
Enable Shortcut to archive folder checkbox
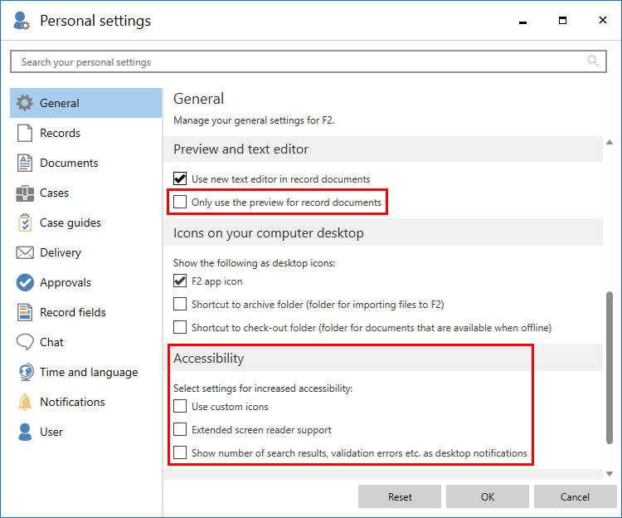tap(180, 304)
